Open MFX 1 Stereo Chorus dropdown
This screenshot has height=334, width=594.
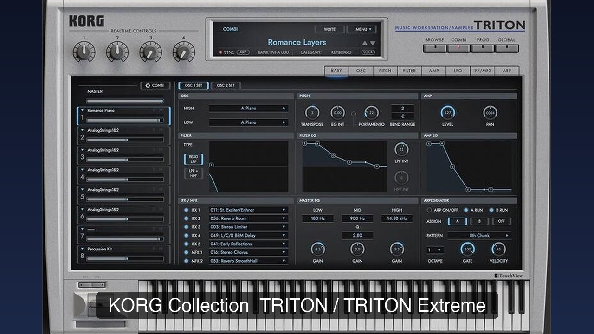[248, 252]
